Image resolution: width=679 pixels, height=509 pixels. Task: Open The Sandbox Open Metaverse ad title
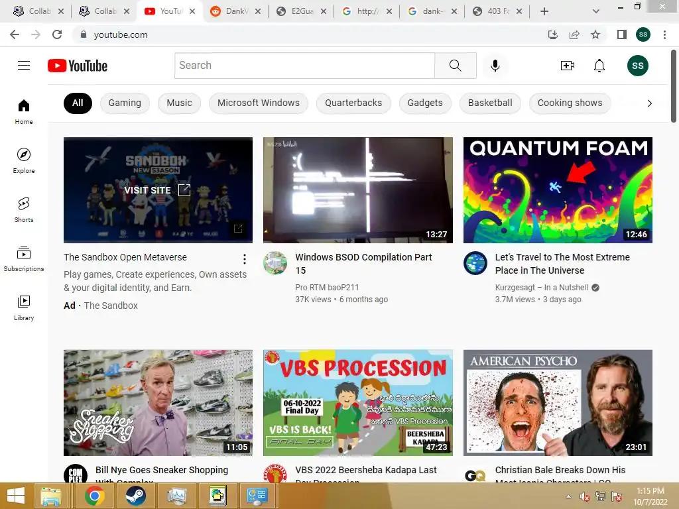(125, 257)
